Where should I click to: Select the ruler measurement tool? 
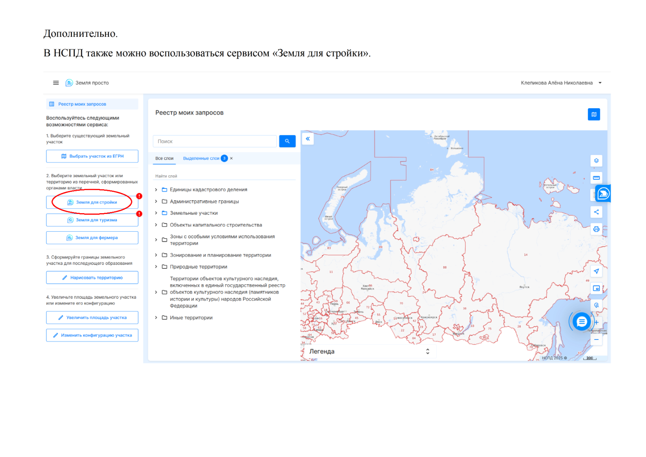click(x=596, y=178)
